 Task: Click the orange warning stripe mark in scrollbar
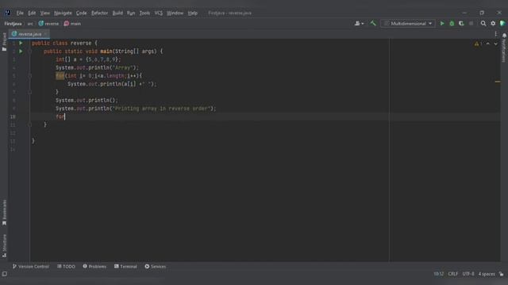click(498, 82)
